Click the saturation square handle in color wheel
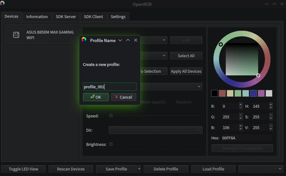Viewport: 286px width, 176px height. pyautogui.click(x=258, y=75)
